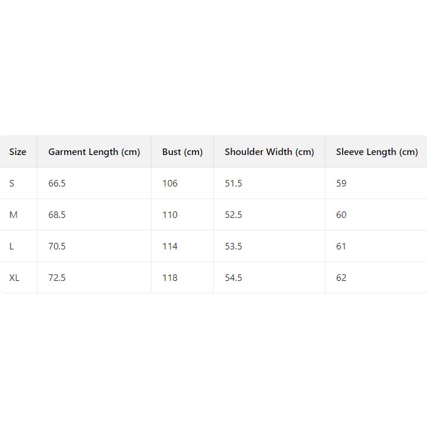Click garment length value 68.5
Screen dimensions: 427x427
coord(57,215)
